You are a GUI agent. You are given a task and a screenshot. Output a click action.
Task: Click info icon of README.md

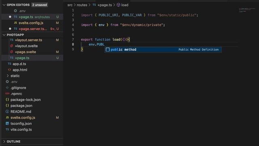pyautogui.click(x=7, y=112)
